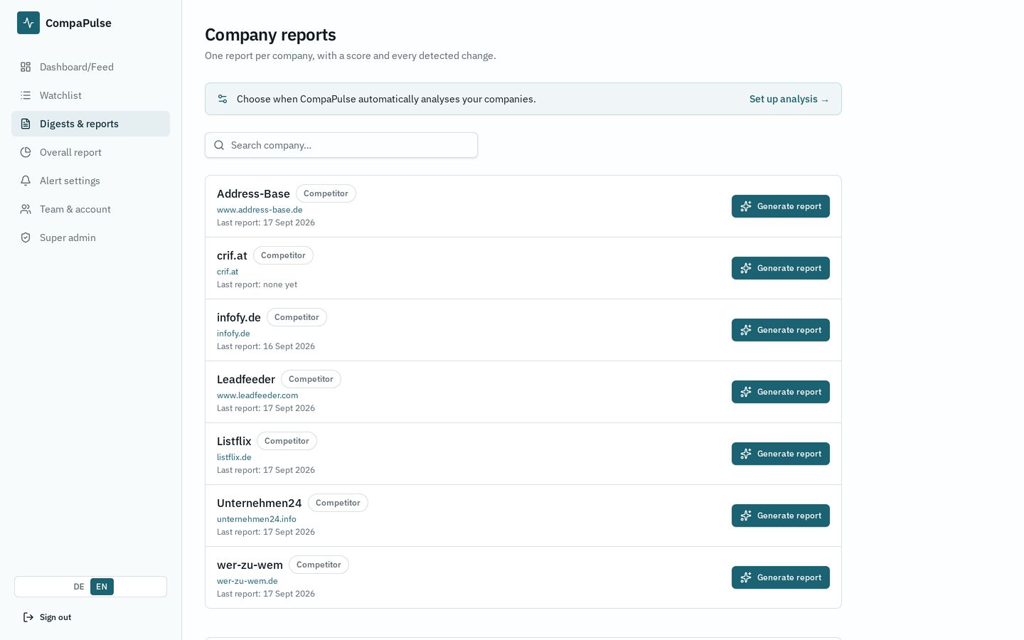Screen dimensions: 1024x640
Task: Click the Super admin shield icon
Action: [x=26, y=238]
